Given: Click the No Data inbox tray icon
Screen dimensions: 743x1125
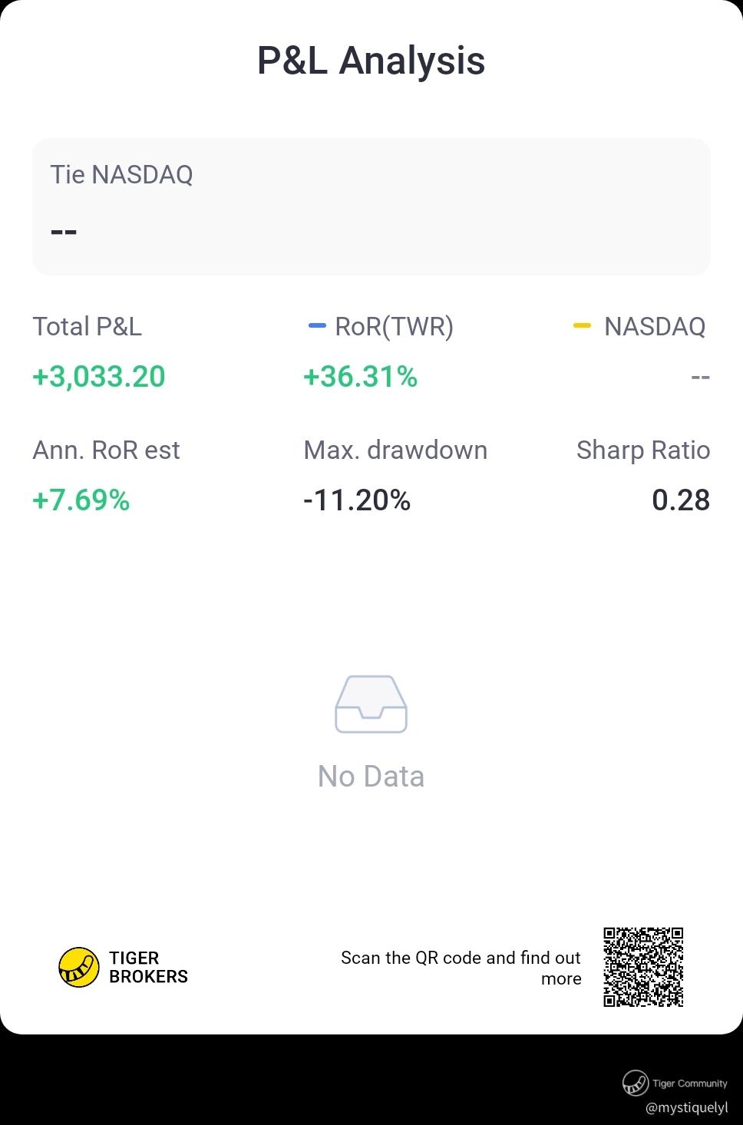Looking at the screenshot, I should click(x=371, y=704).
